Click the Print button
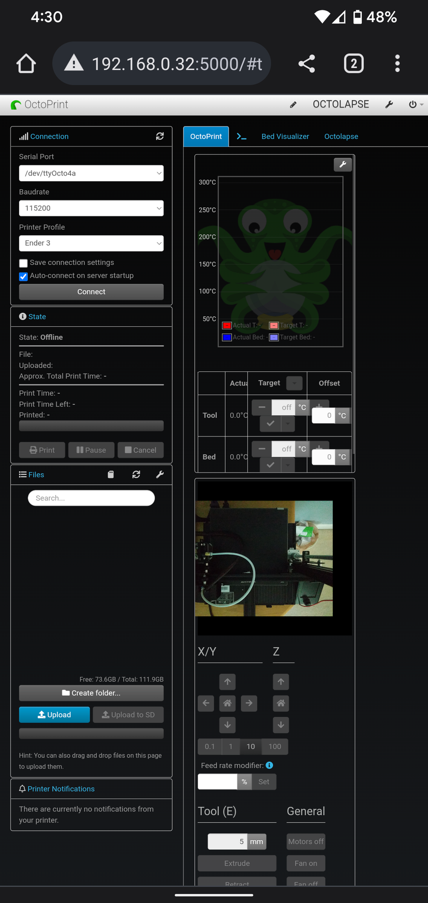428x903 pixels. [x=42, y=450]
